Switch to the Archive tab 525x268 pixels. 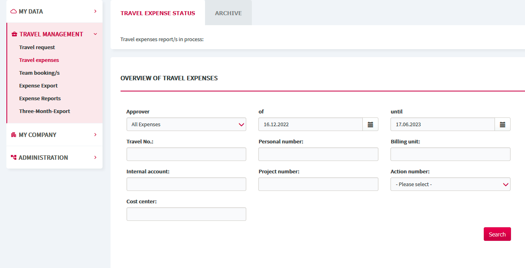(228, 13)
